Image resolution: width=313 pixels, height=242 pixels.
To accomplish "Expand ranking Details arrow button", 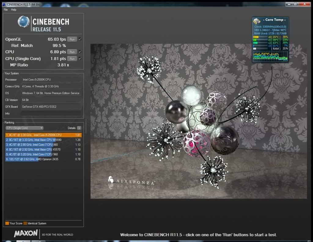I will (x=79, y=128).
